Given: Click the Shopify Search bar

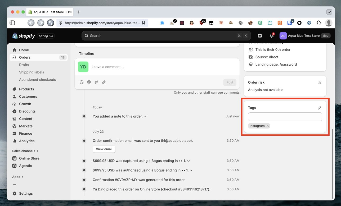Looking at the screenshot, I should [x=166, y=36].
